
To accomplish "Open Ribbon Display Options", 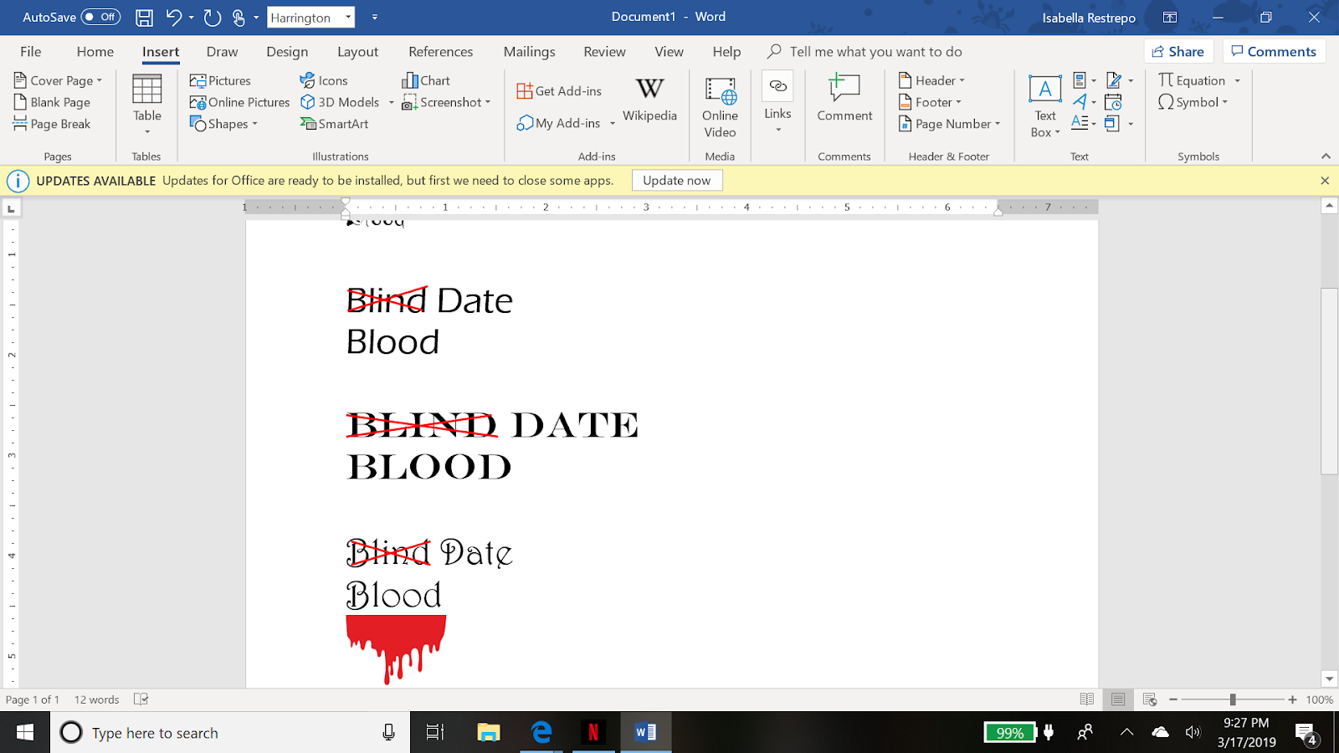I will [1170, 17].
